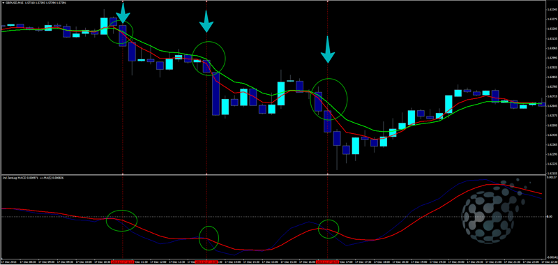
Task: Click the 1.62225 price scale label
Action: point(552,164)
